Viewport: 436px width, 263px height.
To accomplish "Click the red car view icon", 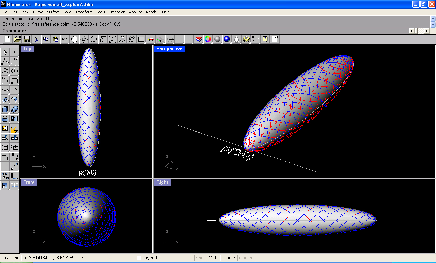I will [x=151, y=39].
